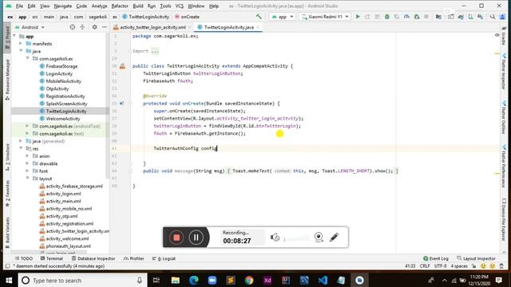Click the scroll-from-source target icon in Project panel
Screen dimensions: 511x287
point(73,27)
